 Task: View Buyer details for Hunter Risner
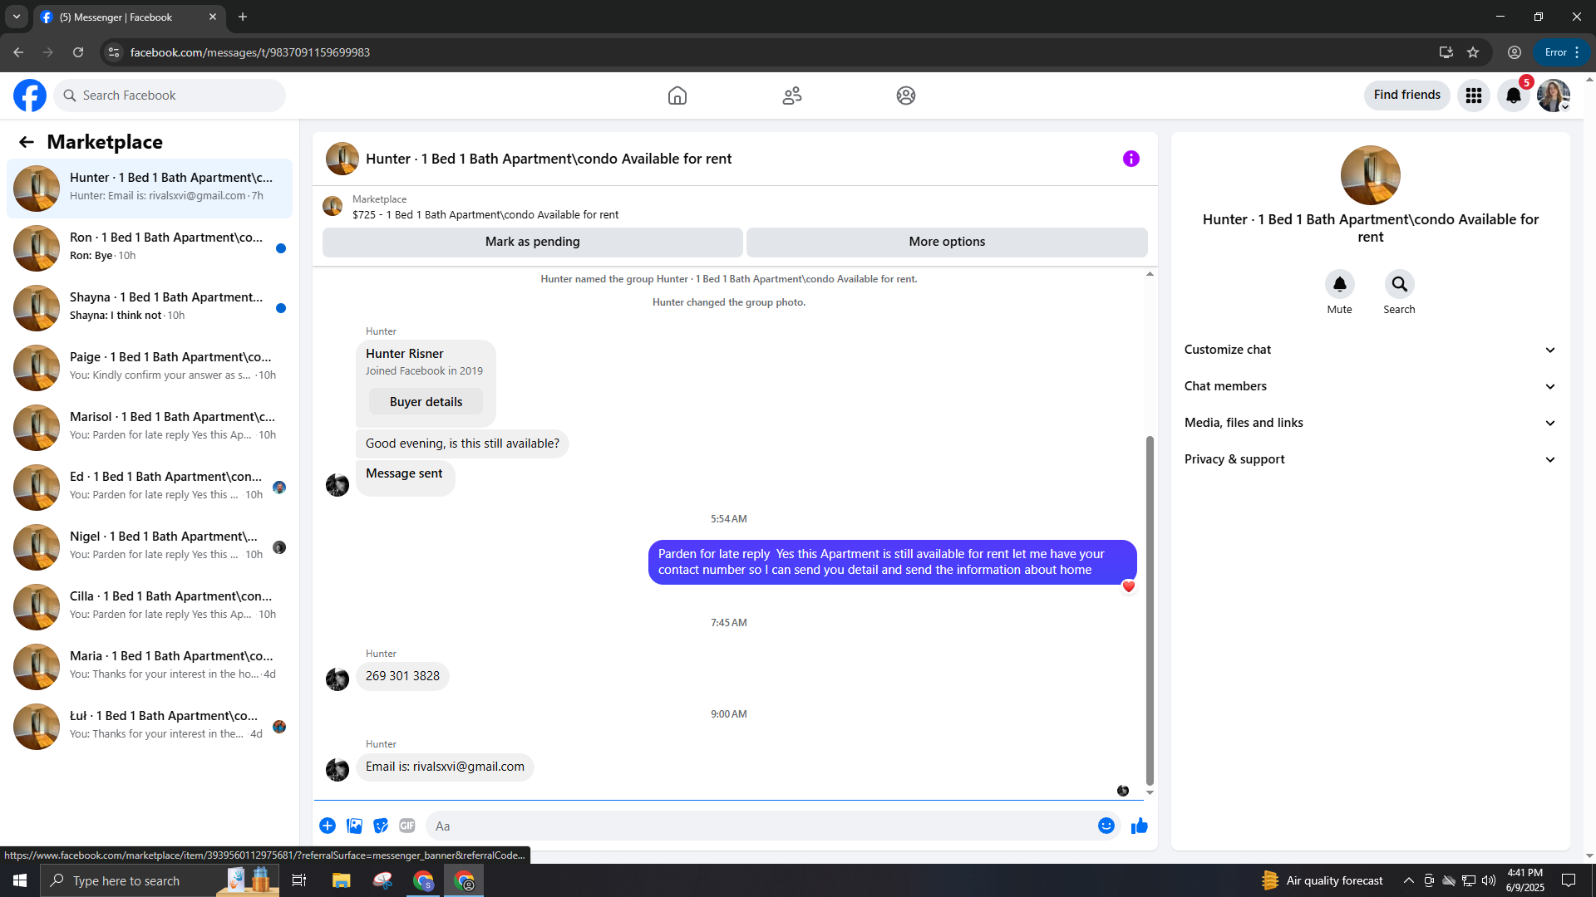click(426, 402)
